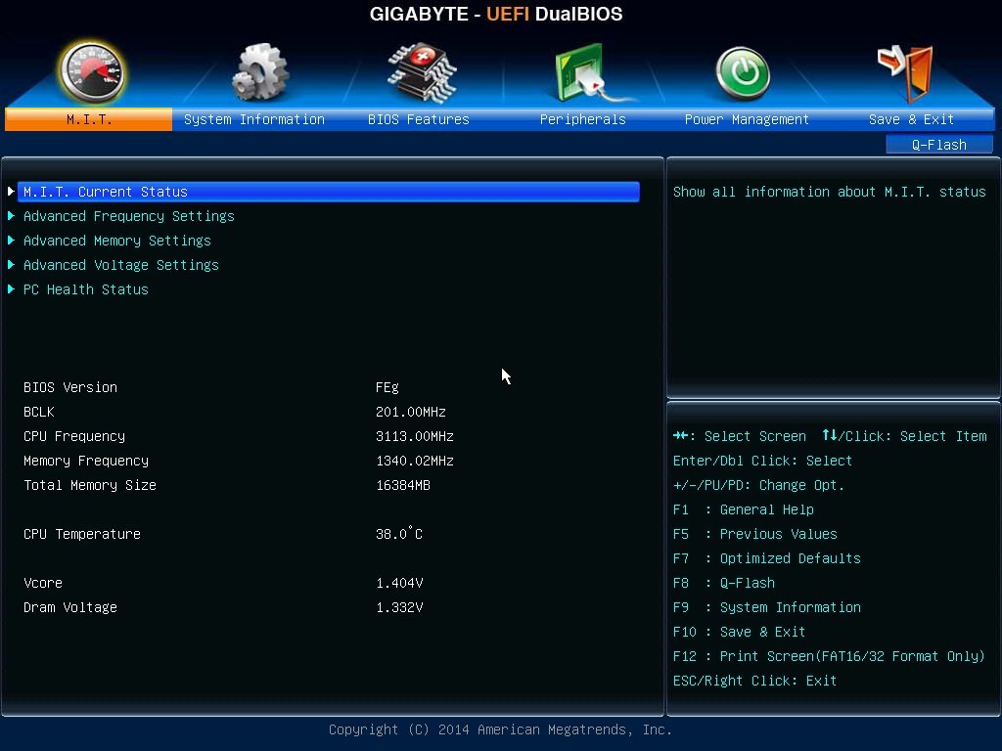1002x751 pixels.
Task: Click the BCLK value 201.00MHz
Action: pyautogui.click(x=411, y=412)
